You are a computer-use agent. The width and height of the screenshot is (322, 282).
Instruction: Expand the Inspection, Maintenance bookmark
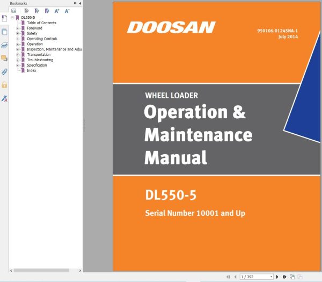coord(18,49)
